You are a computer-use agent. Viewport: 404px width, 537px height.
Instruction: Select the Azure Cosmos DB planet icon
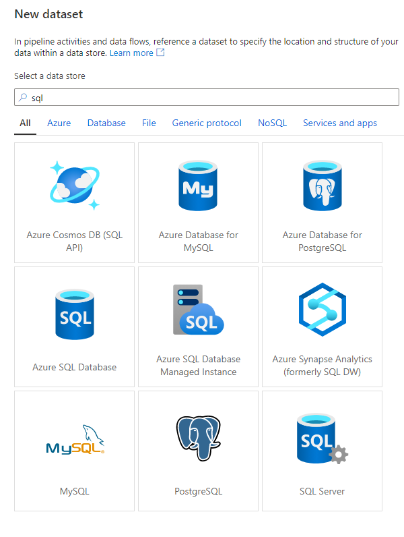point(74,186)
